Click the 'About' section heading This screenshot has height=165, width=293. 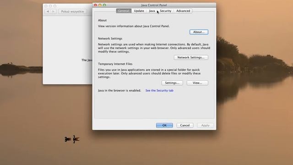(x=102, y=20)
